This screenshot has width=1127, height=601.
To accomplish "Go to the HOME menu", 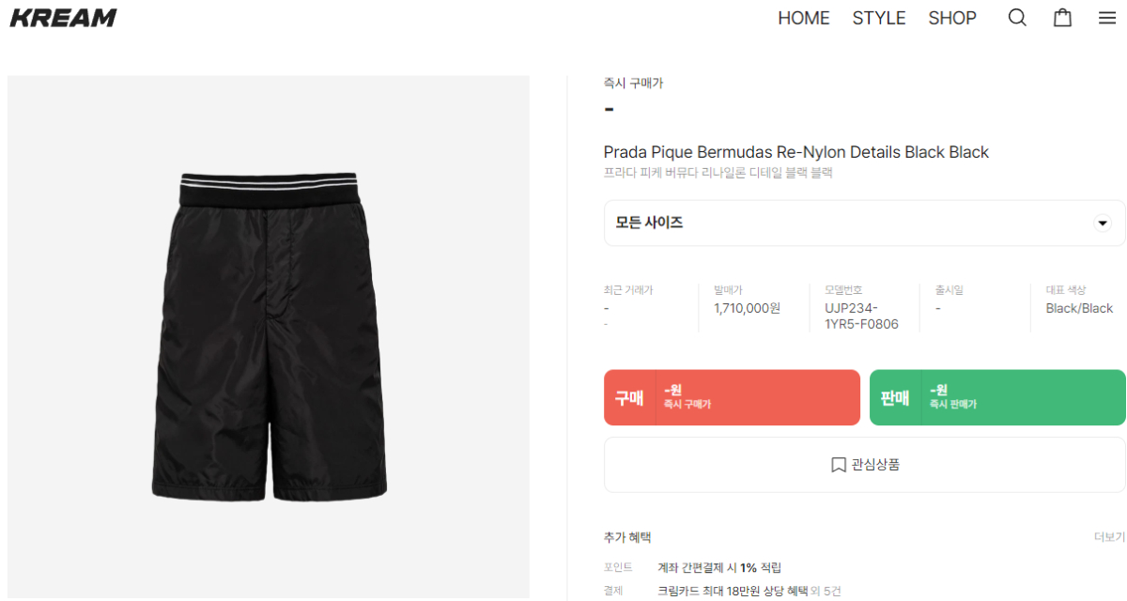I will (804, 18).
